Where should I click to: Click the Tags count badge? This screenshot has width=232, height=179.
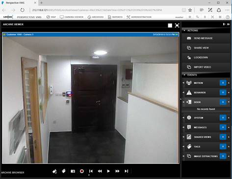coord(223,146)
